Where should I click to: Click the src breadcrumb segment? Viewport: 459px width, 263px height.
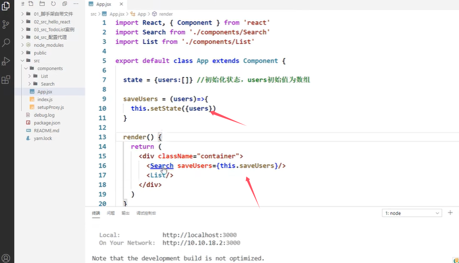pyautogui.click(x=93, y=14)
